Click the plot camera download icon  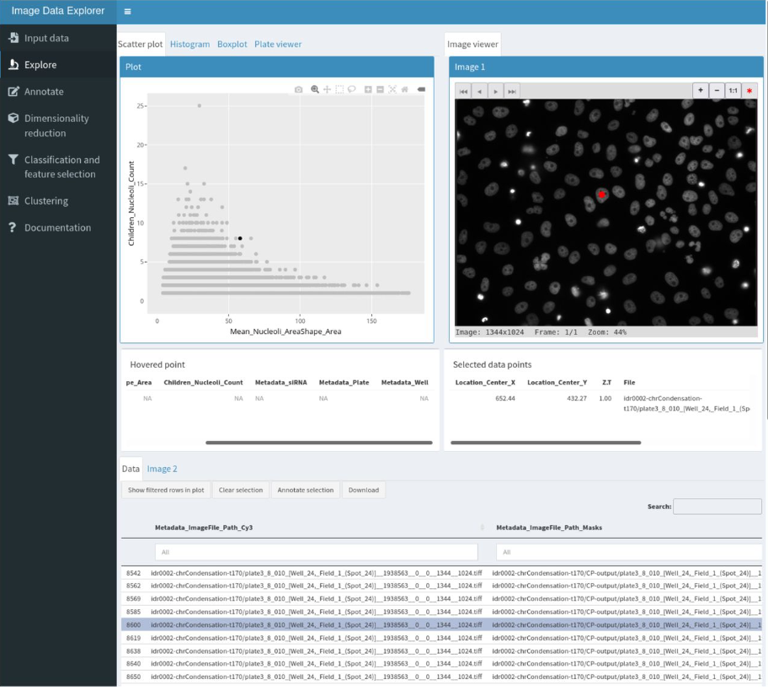coord(298,89)
